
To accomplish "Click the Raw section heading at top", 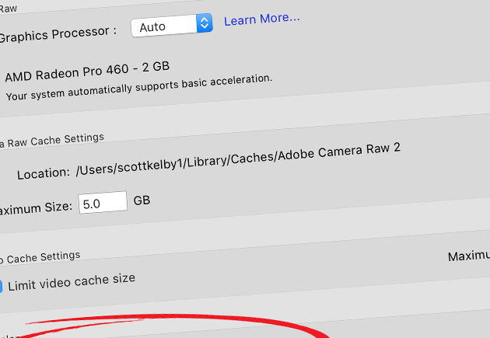I will click(x=9, y=9).
